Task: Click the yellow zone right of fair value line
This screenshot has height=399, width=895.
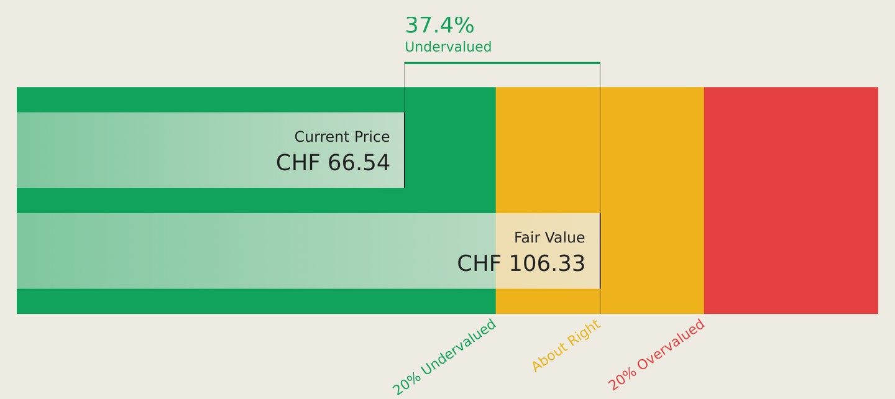Action: pyautogui.click(x=652, y=200)
